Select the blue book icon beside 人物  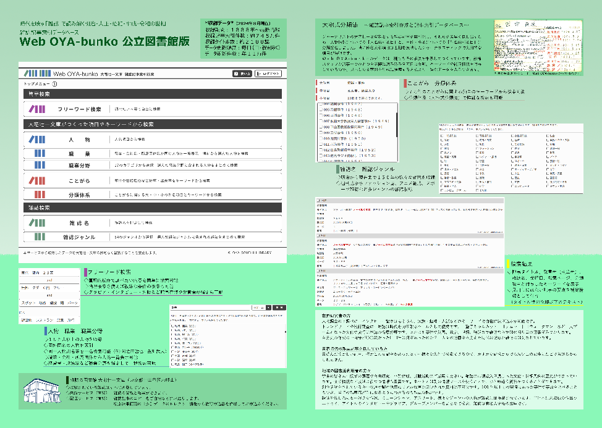pyautogui.click(x=37, y=139)
